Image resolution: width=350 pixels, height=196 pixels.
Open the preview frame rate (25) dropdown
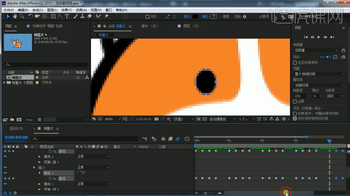click(302, 96)
